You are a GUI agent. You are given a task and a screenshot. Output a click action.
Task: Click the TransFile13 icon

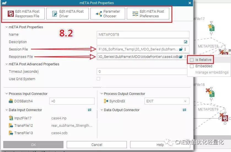[x=11, y=133]
